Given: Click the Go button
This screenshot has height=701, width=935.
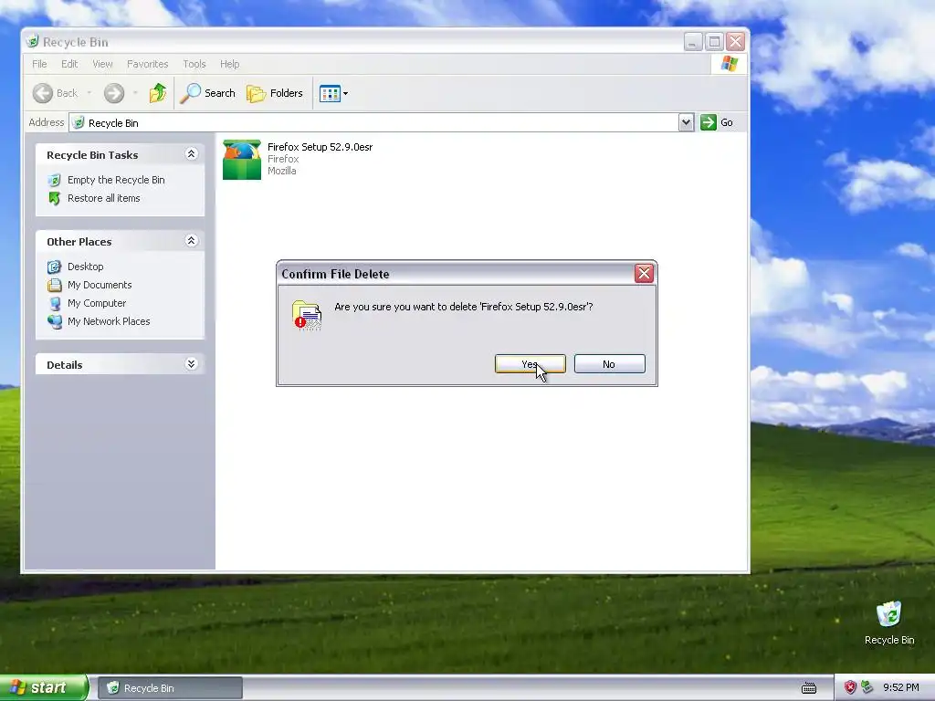Looking at the screenshot, I should (x=717, y=123).
